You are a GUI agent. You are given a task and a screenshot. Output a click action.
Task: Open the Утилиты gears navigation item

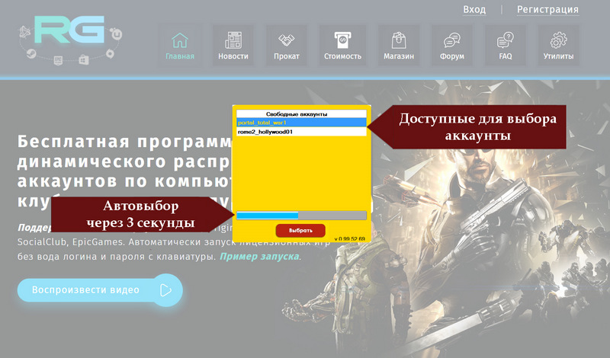pyautogui.click(x=558, y=46)
